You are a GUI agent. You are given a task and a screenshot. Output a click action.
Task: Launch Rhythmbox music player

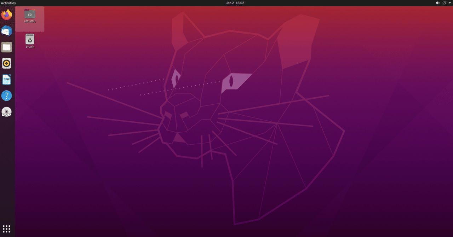pos(7,63)
